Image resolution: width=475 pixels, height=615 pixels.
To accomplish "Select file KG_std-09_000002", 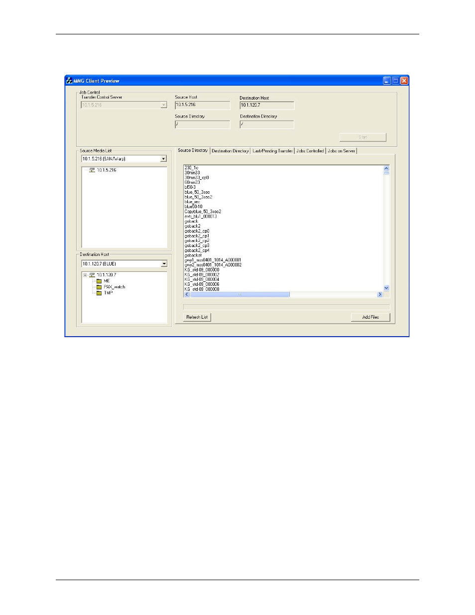I will pos(202,275).
